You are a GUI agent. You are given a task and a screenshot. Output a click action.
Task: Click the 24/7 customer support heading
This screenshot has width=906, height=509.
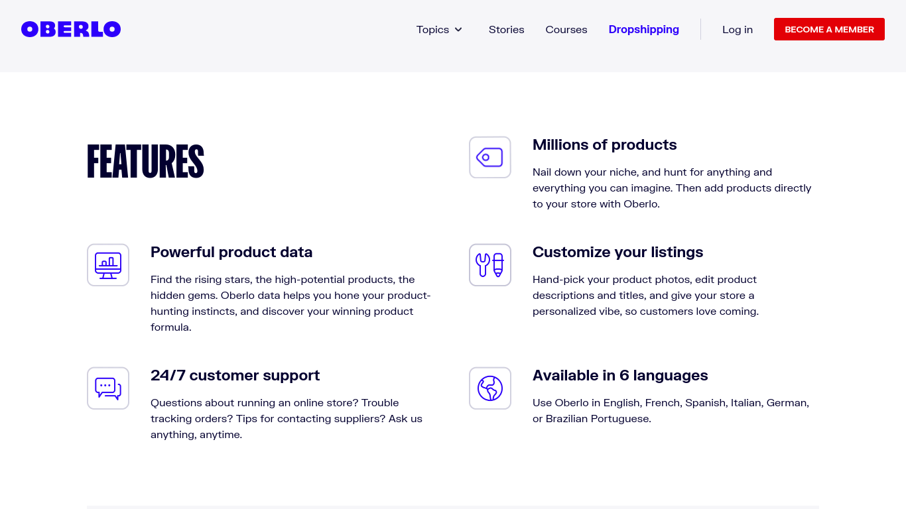click(x=235, y=376)
